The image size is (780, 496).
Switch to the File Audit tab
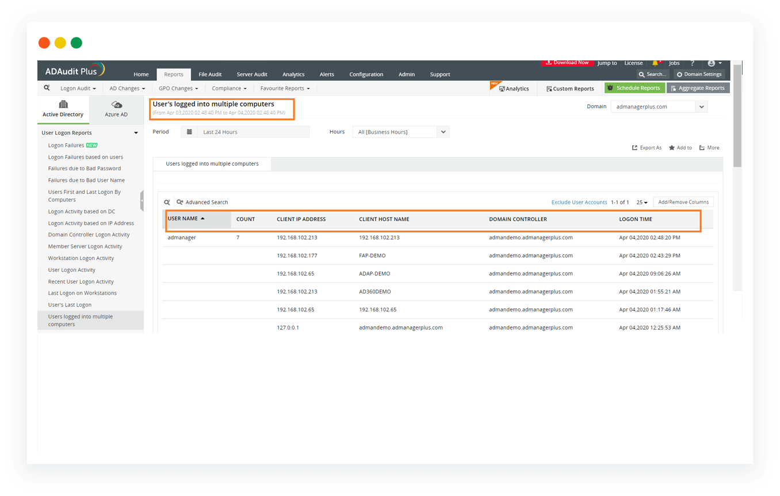click(210, 74)
